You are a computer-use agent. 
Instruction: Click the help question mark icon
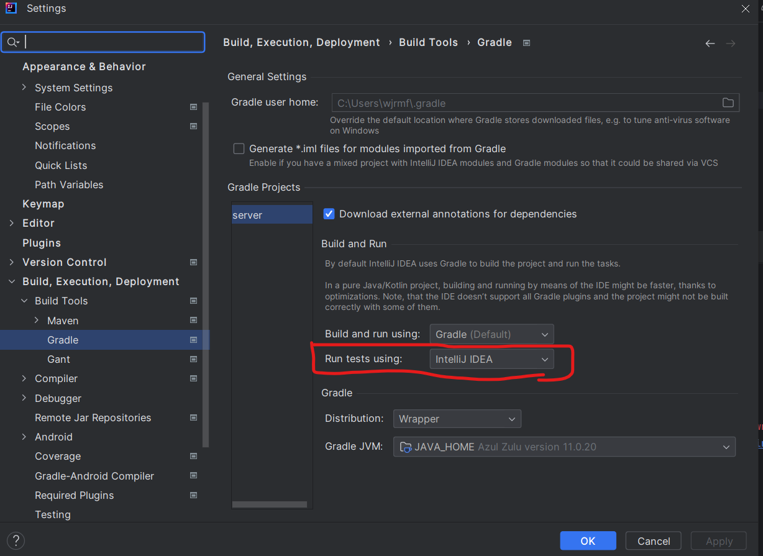[16, 540]
